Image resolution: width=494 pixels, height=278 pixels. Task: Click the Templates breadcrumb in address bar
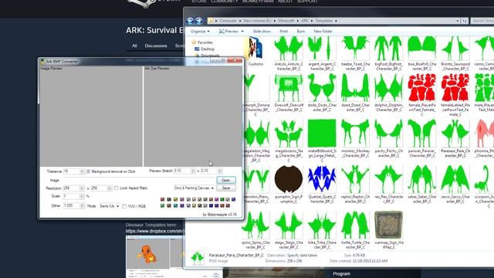[324, 21]
